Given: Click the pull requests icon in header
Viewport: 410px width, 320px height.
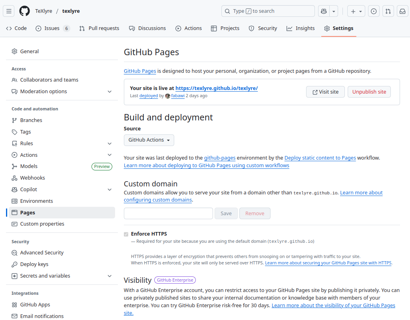Looking at the screenshot, I should [388, 11].
